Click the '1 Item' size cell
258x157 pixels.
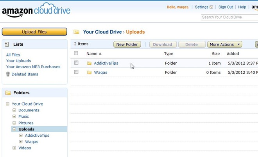coord(215,63)
